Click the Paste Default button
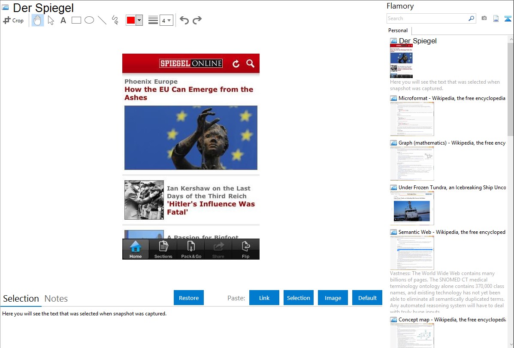Viewport: 514px width, 348px height. (367, 298)
